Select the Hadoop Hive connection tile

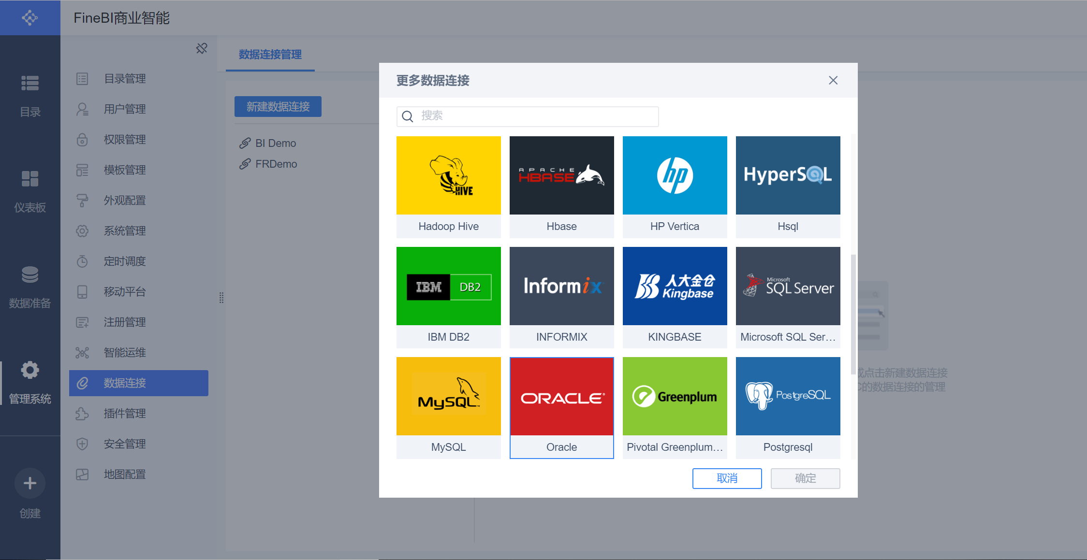click(448, 186)
